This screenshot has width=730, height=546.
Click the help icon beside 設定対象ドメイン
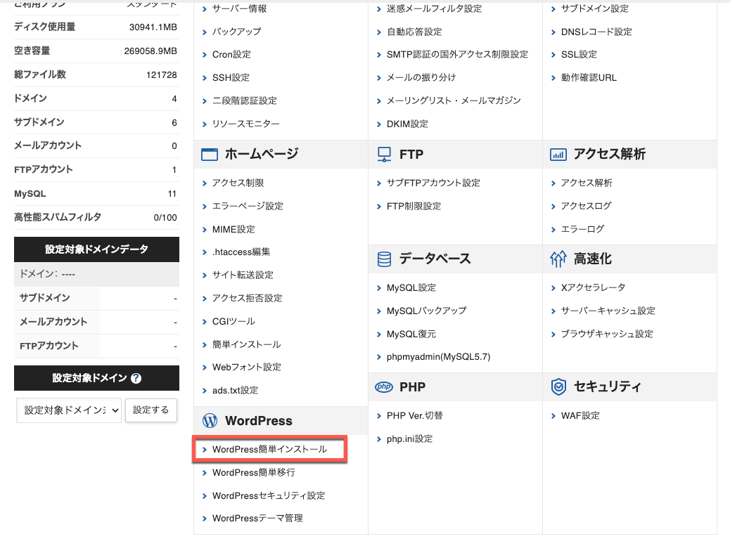click(136, 378)
